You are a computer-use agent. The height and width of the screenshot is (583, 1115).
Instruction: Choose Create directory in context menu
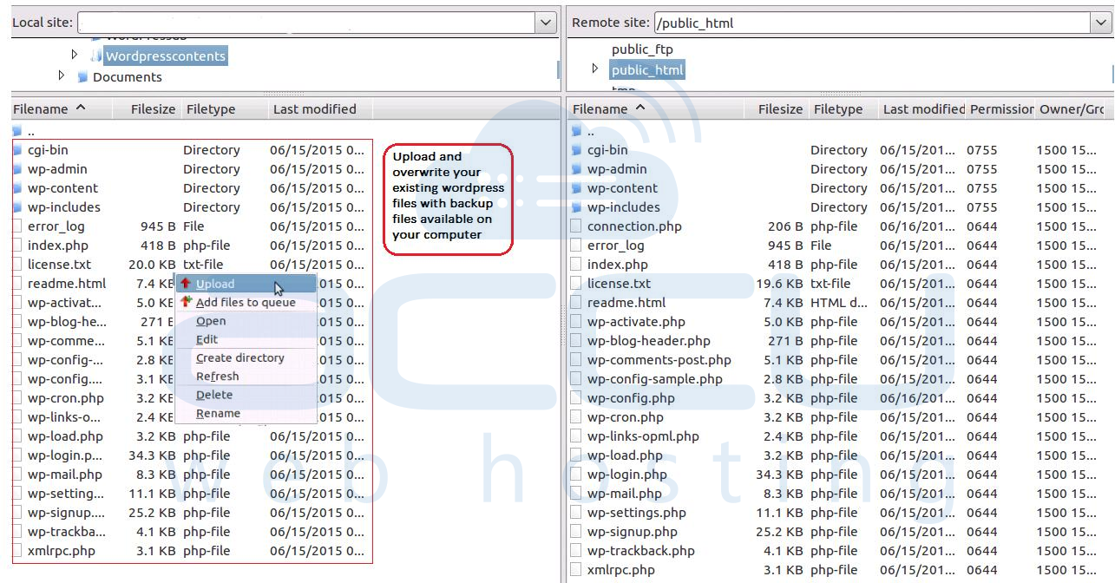[246, 358]
